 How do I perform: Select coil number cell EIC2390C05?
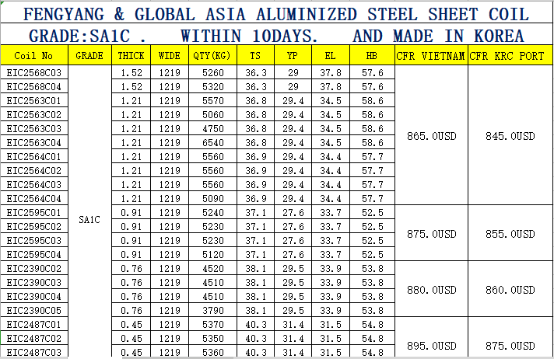click(34, 310)
